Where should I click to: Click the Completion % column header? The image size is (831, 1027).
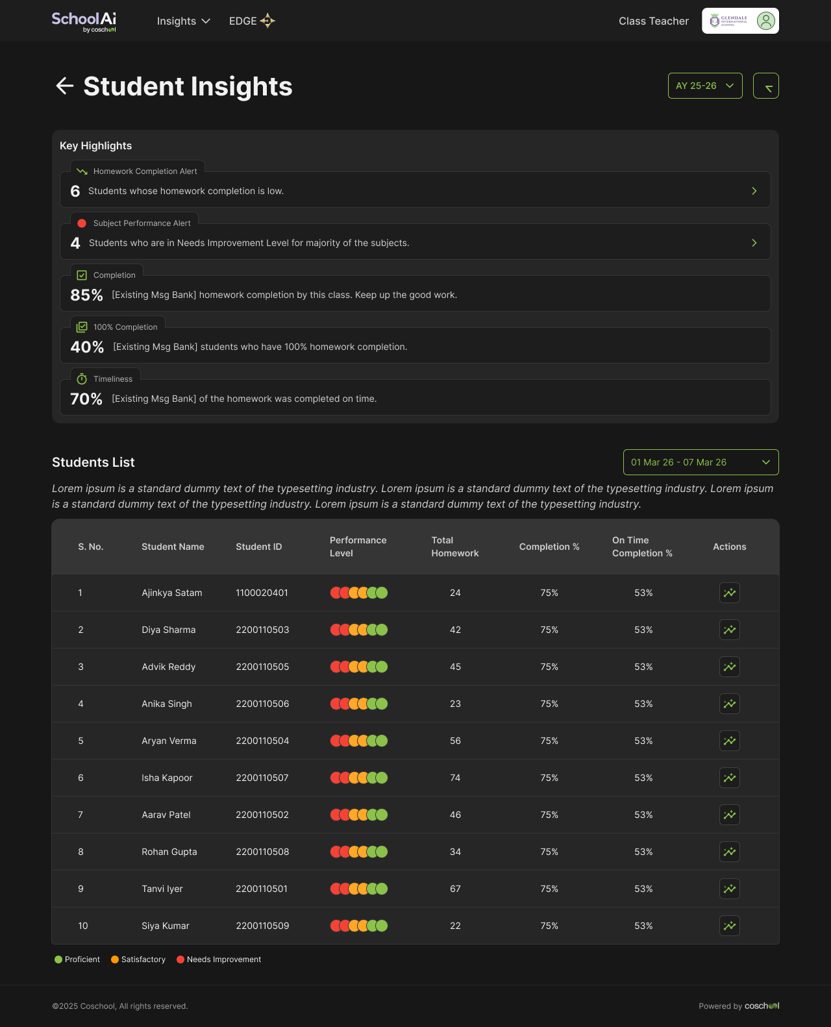[x=549, y=547]
